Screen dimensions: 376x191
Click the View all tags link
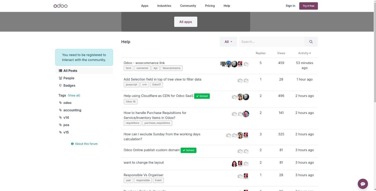74,95
